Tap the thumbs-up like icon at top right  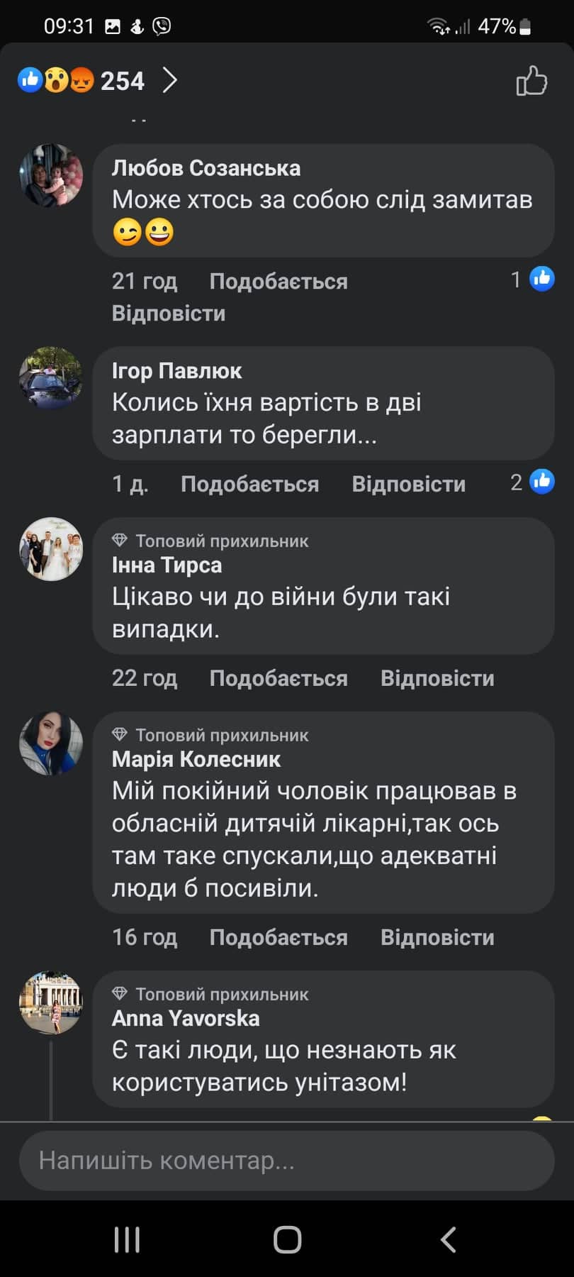tap(531, 81)
